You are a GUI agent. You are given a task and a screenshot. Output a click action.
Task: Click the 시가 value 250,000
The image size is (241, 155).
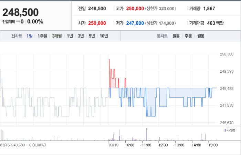97,23
